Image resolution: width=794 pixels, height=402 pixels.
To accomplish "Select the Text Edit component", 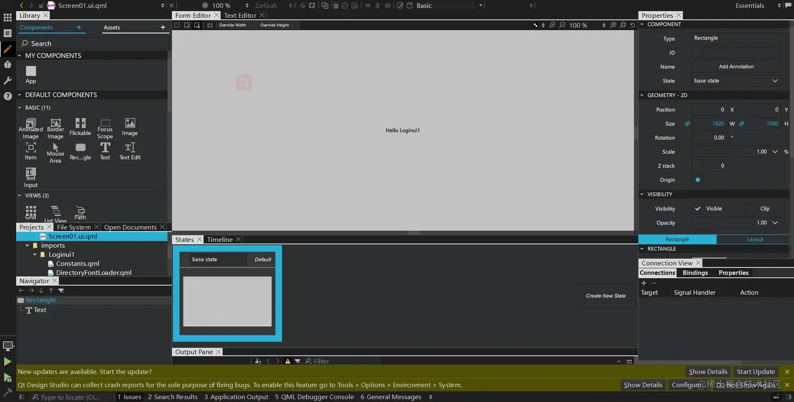I will (x=130, y=151).
